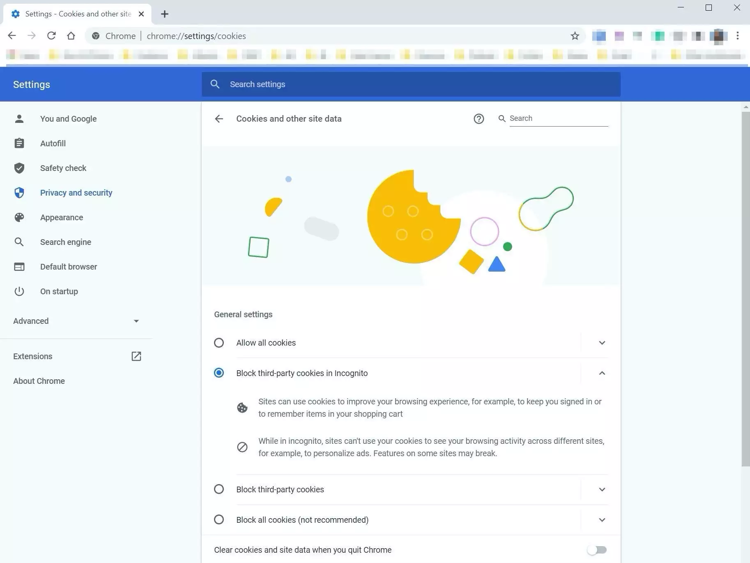Open Extensions external link icon
The height and width of the screenshot is (563, 750).
[136, 356]
